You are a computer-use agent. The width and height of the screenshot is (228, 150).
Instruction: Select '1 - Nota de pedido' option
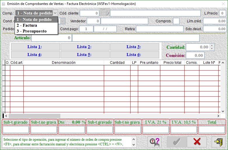[x=36, y=19]
